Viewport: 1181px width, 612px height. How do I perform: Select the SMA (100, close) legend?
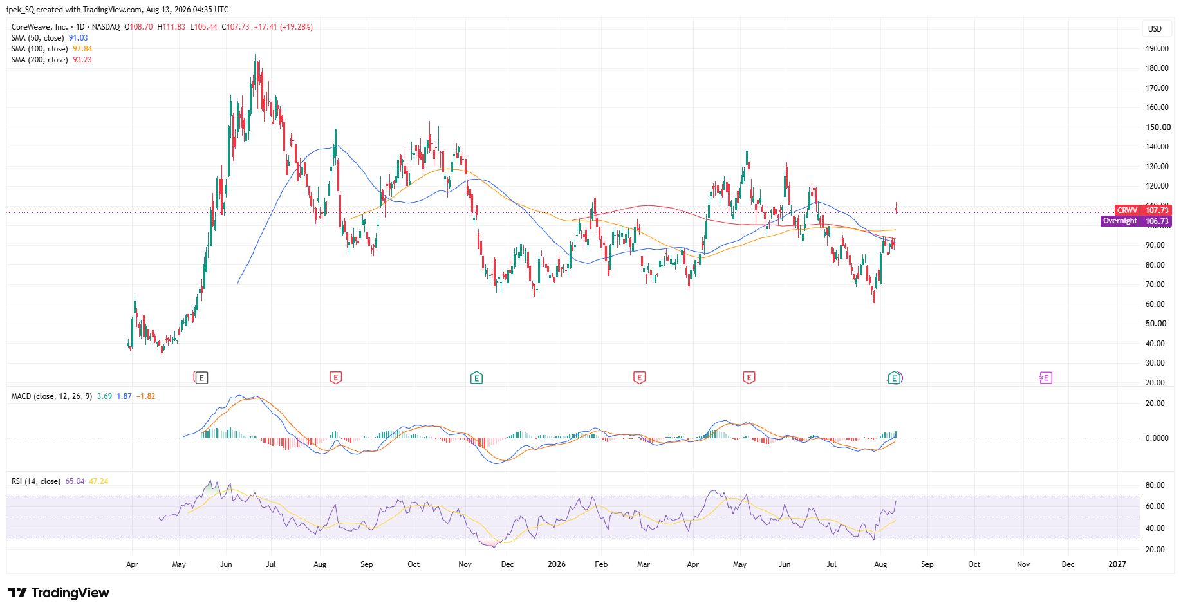click(39, 49)
